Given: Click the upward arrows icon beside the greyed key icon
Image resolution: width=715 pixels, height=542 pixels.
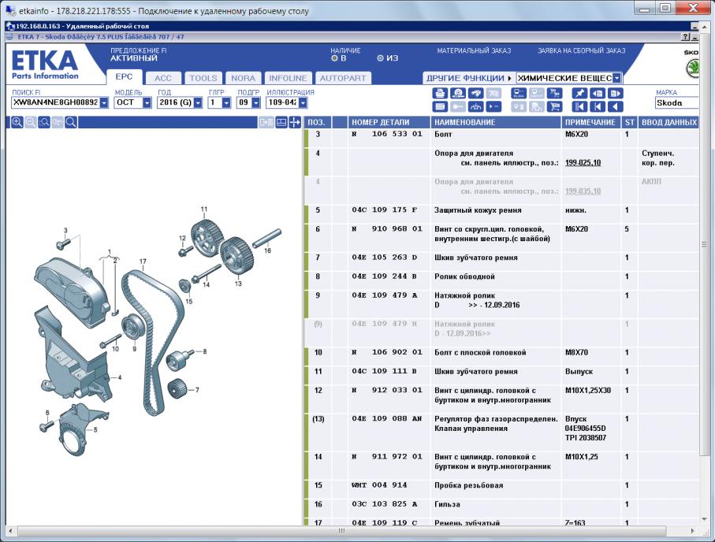Looking at the screenshot, I should point(475,106).
